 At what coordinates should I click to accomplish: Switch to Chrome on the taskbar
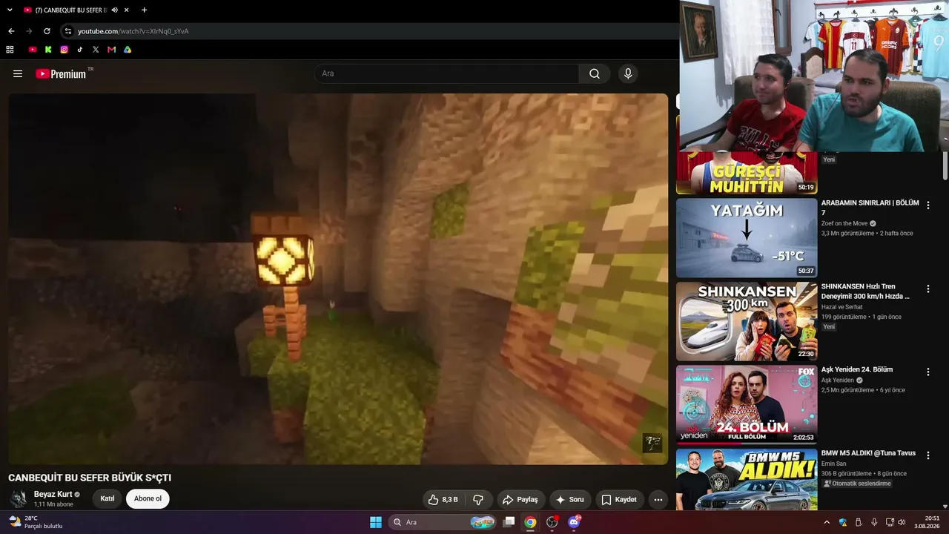coord(530,522)
